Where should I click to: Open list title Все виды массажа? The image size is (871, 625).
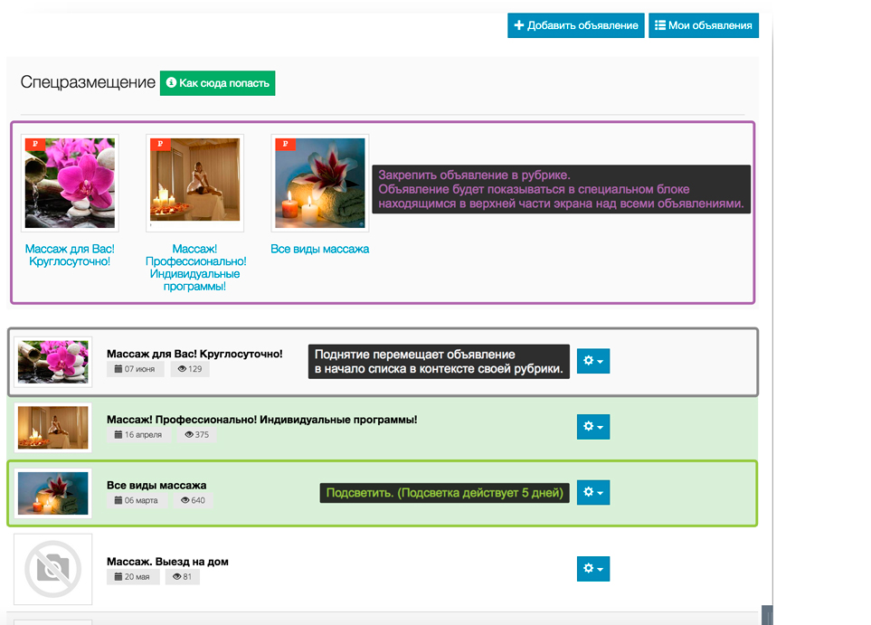tap(156, 485)
